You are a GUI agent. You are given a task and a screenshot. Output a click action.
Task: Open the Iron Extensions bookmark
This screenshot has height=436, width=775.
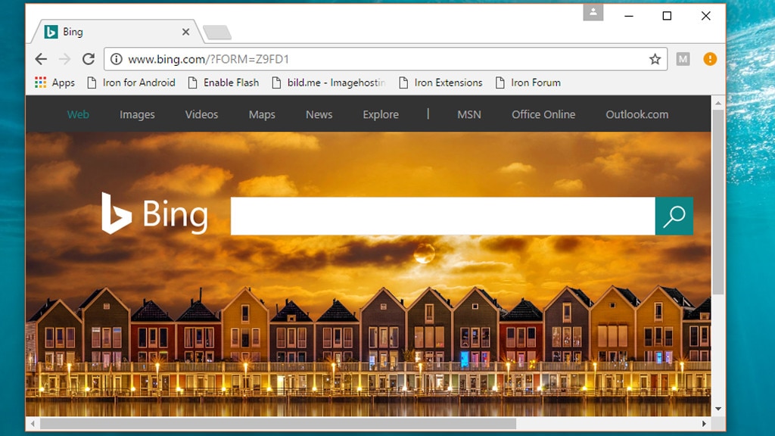[x=440, y=83]
